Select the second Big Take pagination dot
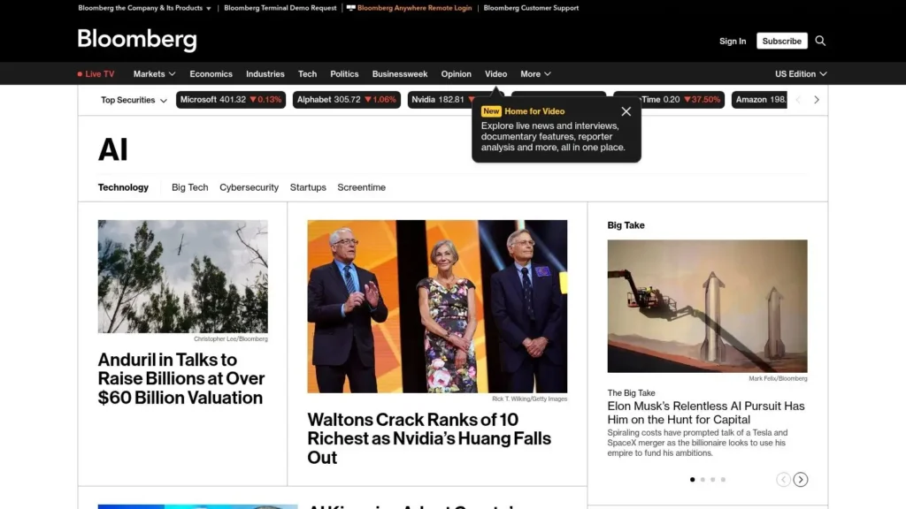The image size is (906, 509). click(x=703, y=479)
